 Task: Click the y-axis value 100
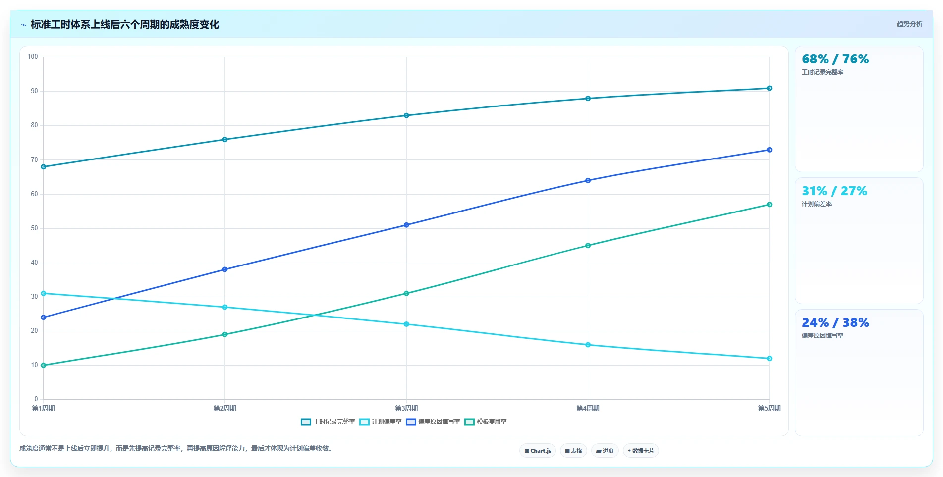33,57
